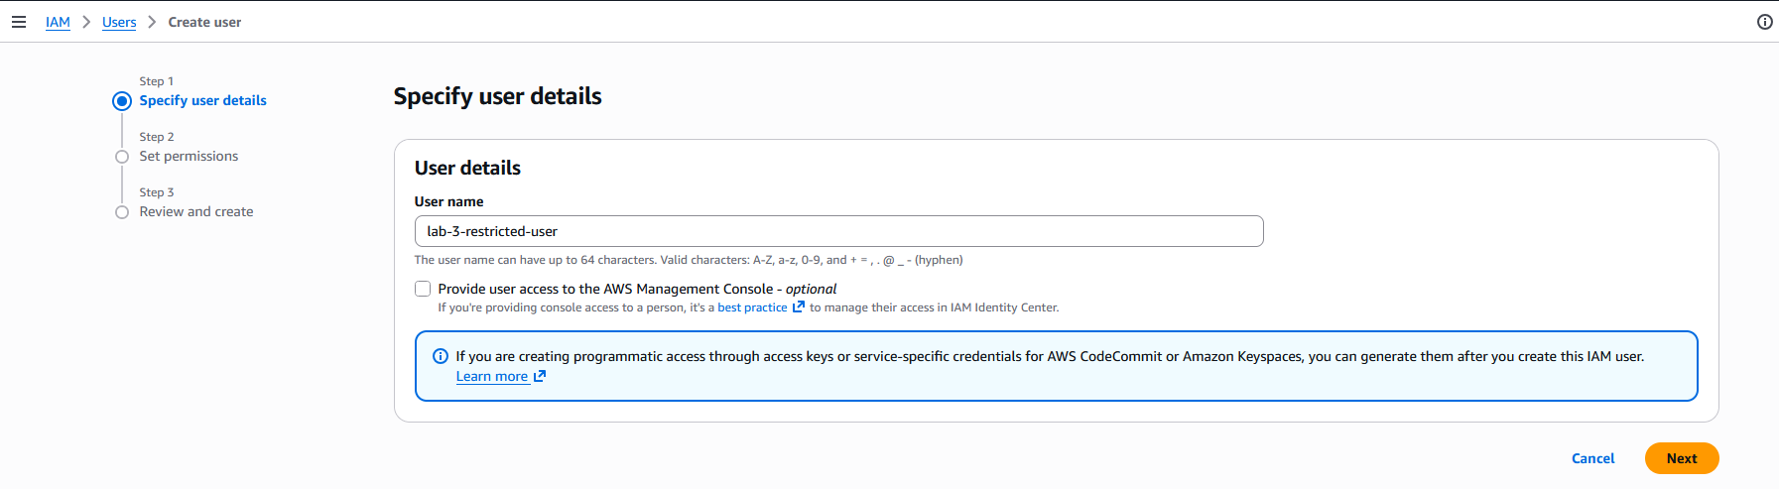
Task: Click the info icon in the blue alert box
Action: 441,356
